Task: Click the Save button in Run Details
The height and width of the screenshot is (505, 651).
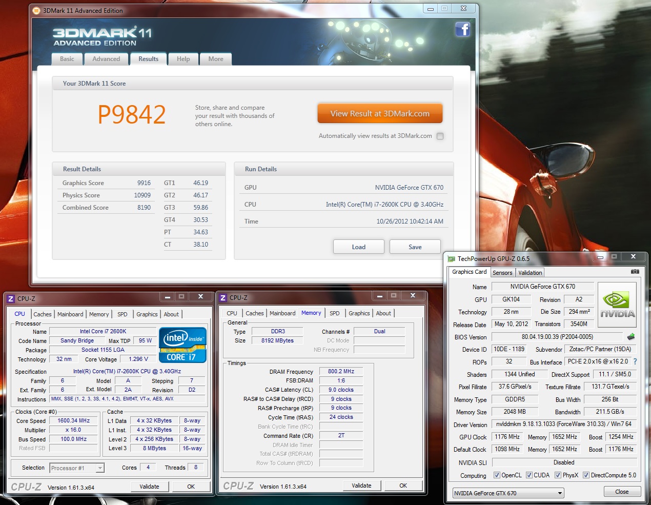Action: [415, 247]
